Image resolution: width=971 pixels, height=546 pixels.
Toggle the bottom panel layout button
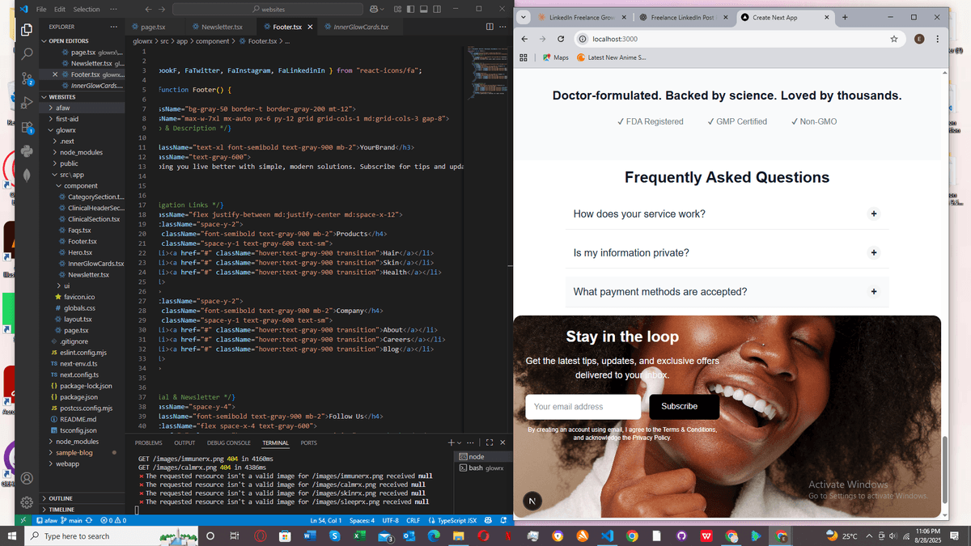[x=424, y=9]
